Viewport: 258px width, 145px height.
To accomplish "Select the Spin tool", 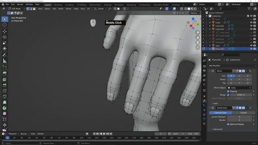I will coord(4,108).
